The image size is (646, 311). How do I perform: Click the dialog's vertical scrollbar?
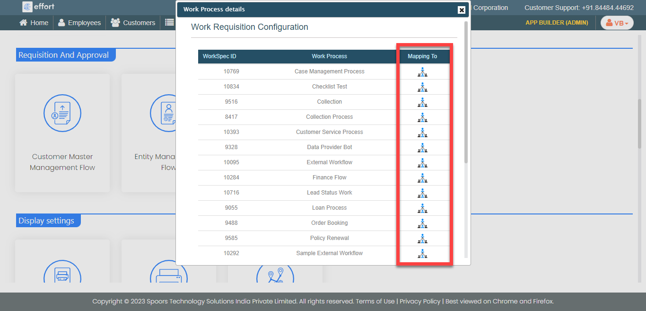pyautogui.click(x=466, y=95)
